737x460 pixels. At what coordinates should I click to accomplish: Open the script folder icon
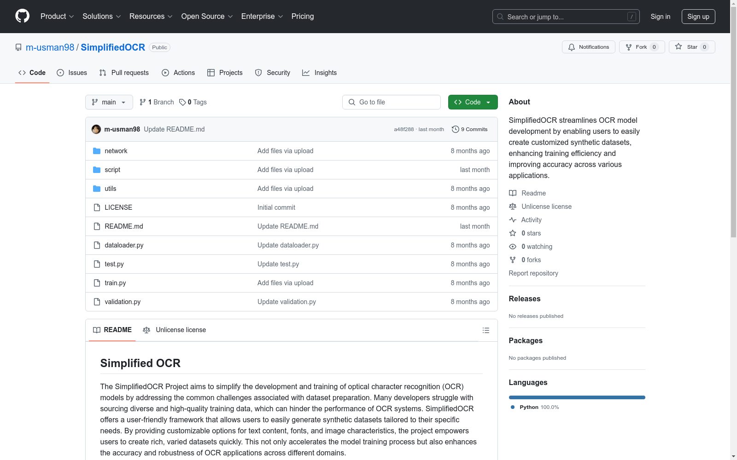[x=97, y=170]
